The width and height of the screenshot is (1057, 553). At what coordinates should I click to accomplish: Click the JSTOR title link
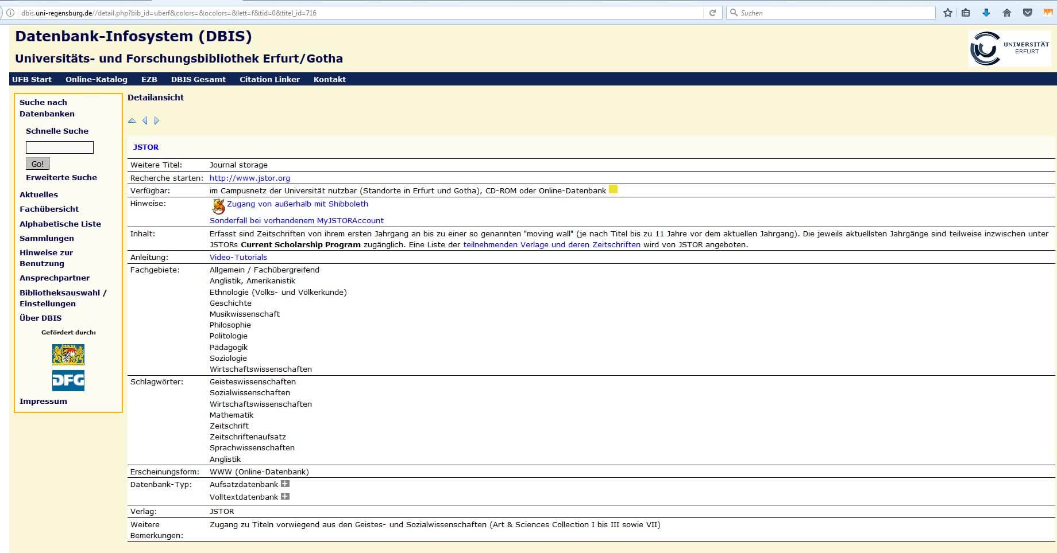146,147
